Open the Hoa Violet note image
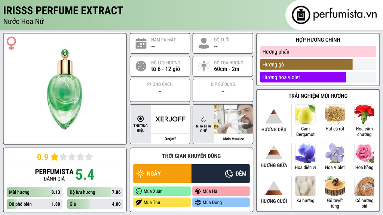The width and height of the screenshot is (383, 215). [x=335, y=153]
